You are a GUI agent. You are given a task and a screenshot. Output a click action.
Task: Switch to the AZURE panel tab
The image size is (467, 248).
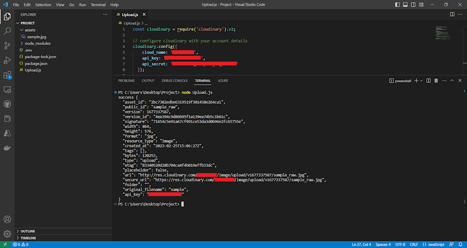[x=223, y=81]
